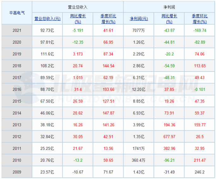Viewport: 216px width, 179px height.
Task: Click 季度环比增长(%) link under 净利润 group
Action: (x=200, y=19)
